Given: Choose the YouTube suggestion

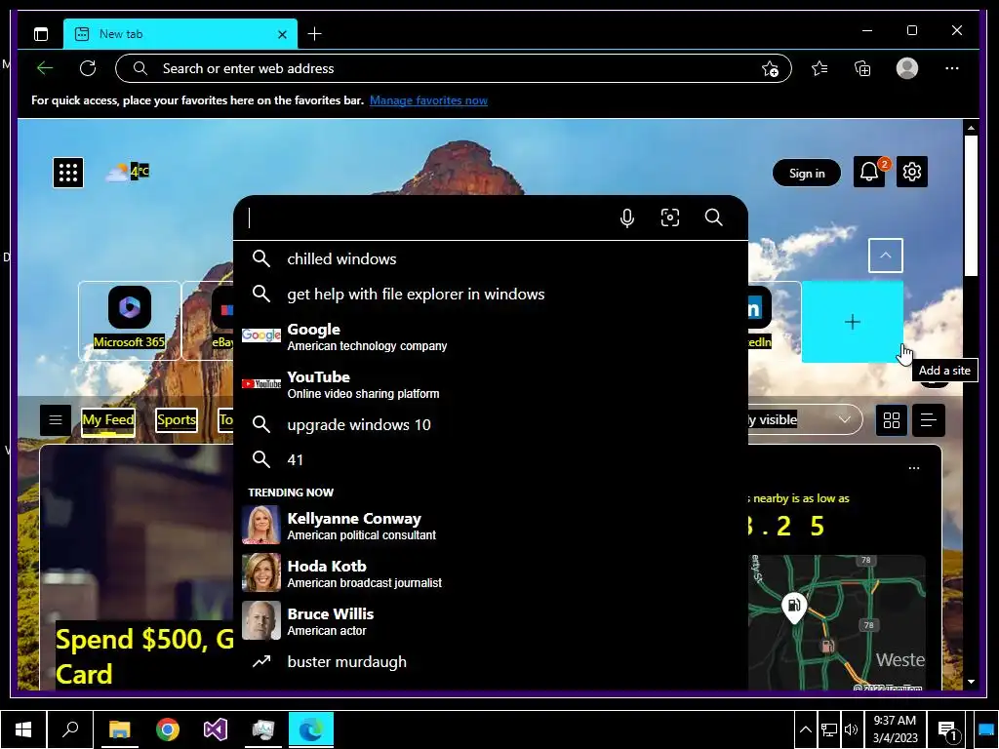Looking at the screenshot, I should [x=491, y=384].
